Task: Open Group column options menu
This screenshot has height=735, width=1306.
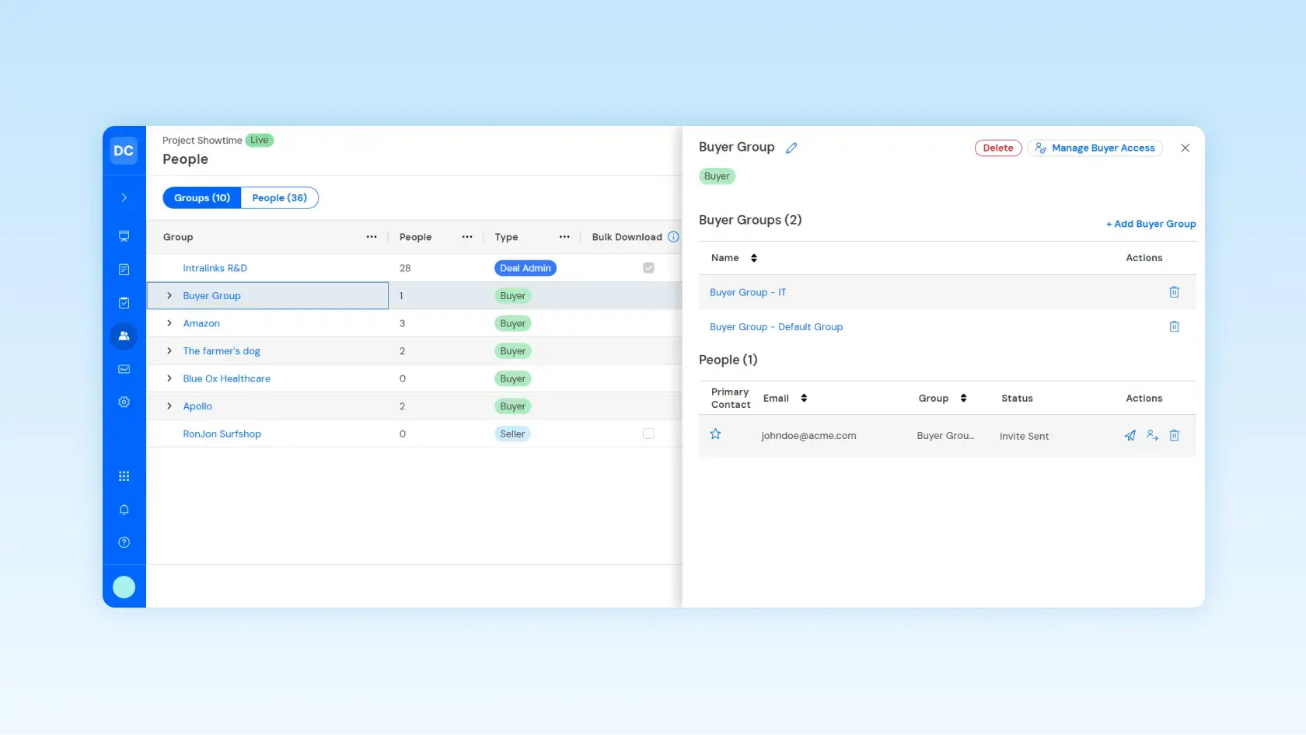Action: tap(372, 237)
